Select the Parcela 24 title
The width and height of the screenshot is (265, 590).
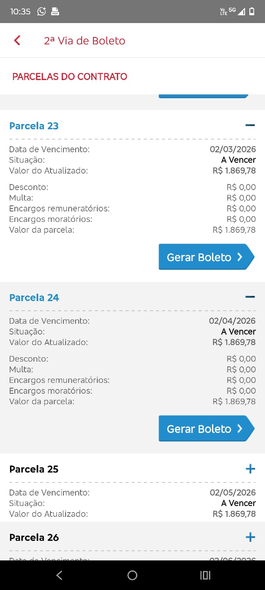tap(34, 298)
